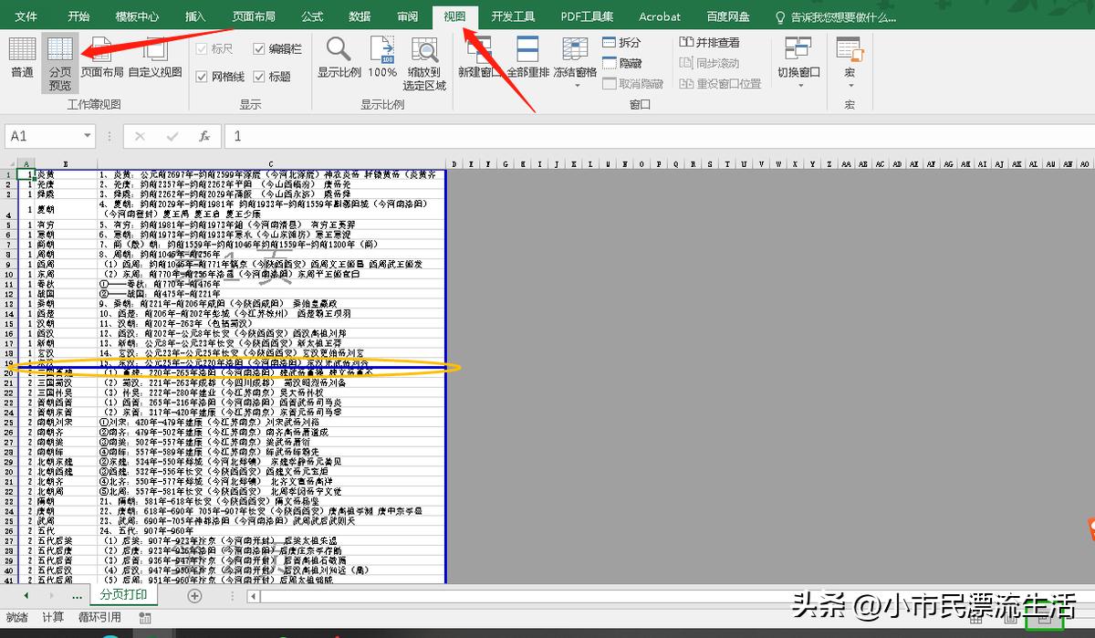Click the 拆分 (Split) window button
Image resolution: width=1095 pixels, height=638 pixels.
click(625, 41)
